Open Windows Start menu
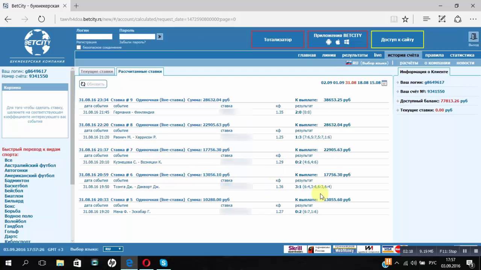Screen dimensions: 481x270 tap(8, 263)
